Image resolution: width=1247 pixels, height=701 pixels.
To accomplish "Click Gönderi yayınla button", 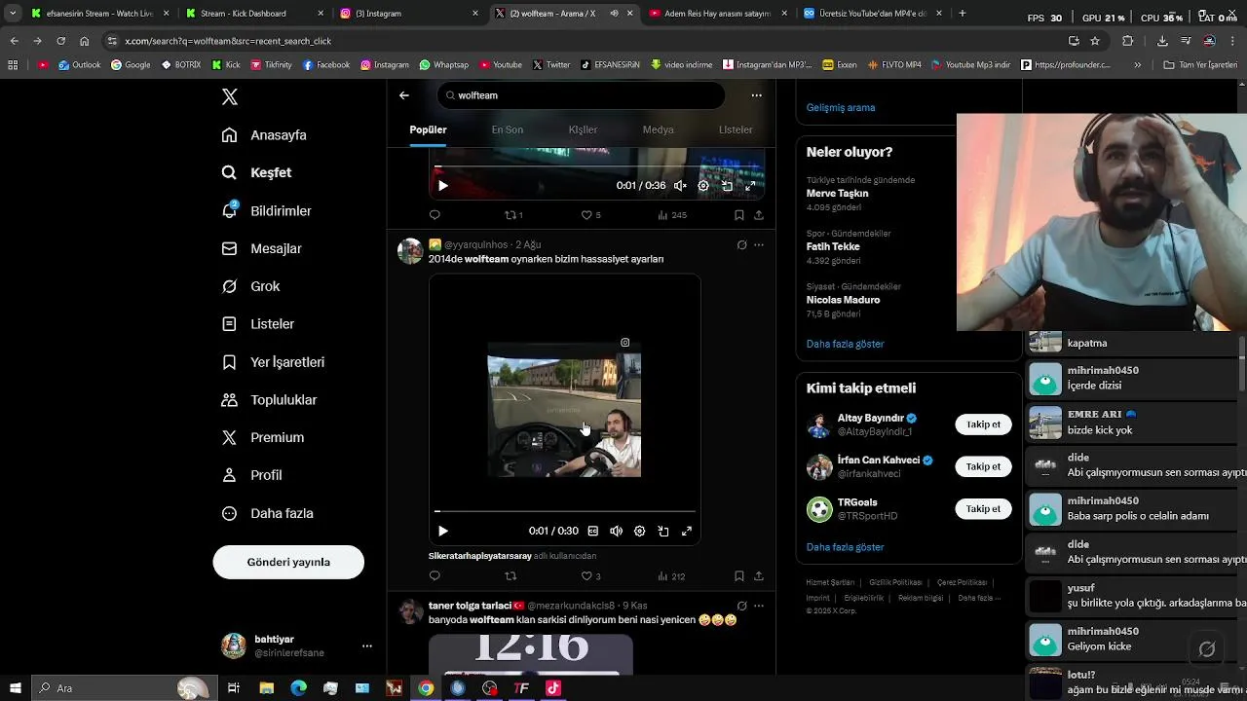I will pyautogui.click(x=288, y=562).
